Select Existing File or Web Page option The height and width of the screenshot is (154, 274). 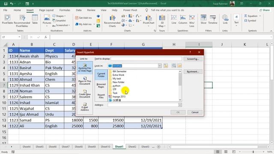click(x=85, y=68)
